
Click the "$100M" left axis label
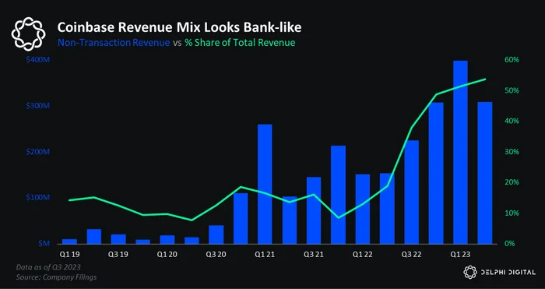pyautogui.click(x=38, y=198)
